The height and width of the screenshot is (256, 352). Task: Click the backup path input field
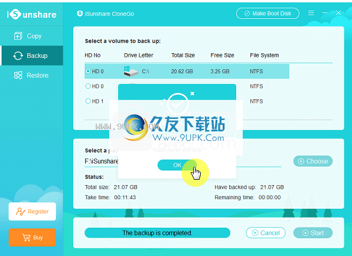[x=183, y=161]
